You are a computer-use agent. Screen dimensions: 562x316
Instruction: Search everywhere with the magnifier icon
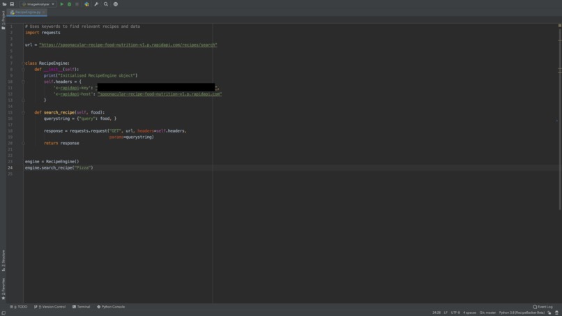pyautogui.click(x=106, y=4)
